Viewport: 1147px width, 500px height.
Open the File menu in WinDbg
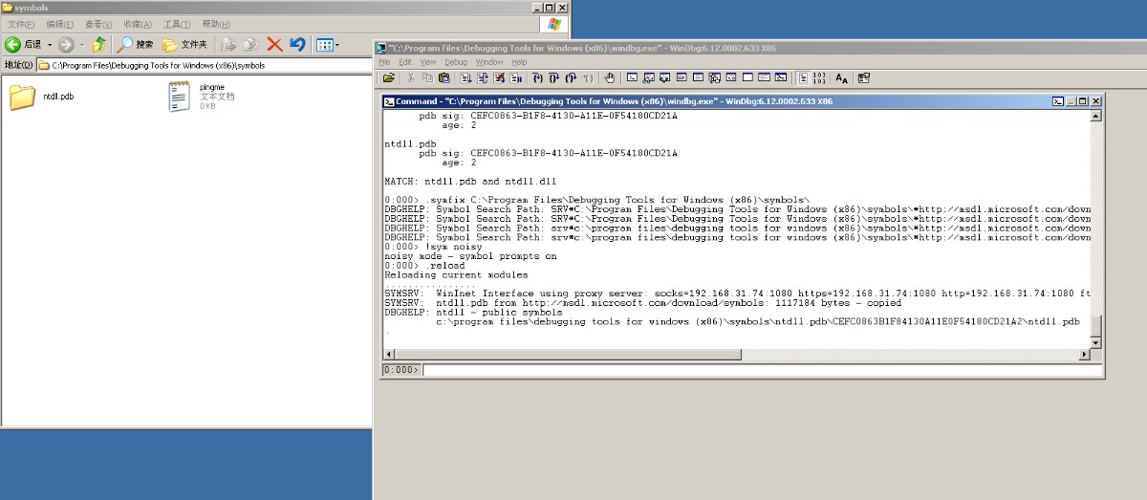pyautogui.click(x=384, y=61)
